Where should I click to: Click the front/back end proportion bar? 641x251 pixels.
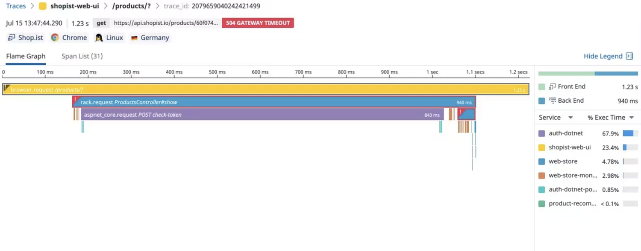click(588, 74)
